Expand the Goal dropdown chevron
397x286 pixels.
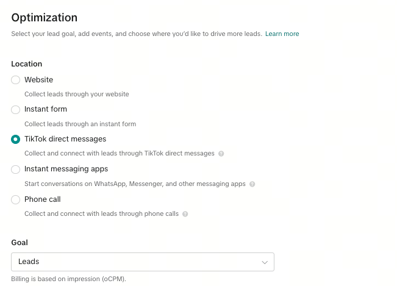point(265,262)
